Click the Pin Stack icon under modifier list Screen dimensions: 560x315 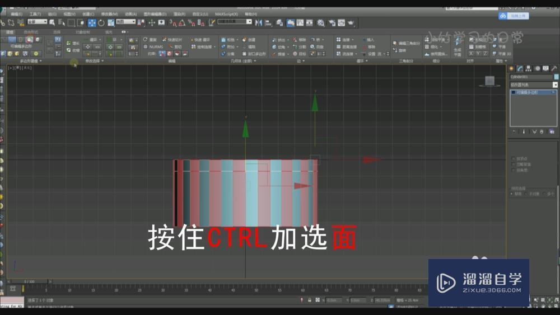pos(514,131)
